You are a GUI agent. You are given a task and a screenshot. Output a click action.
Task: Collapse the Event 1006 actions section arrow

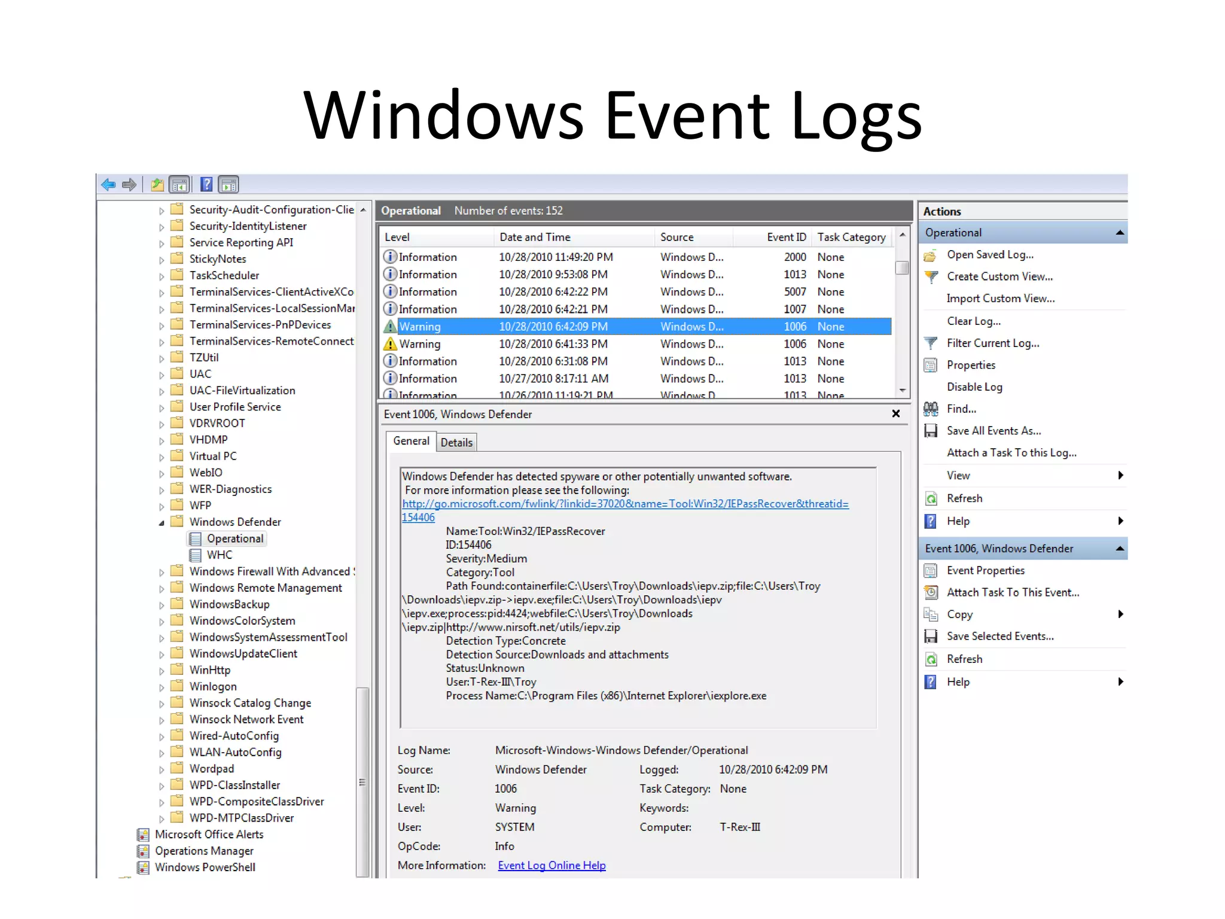click(1120, 549)
